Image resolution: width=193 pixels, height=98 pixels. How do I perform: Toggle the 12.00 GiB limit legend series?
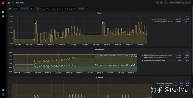click(x=156, y=58)
